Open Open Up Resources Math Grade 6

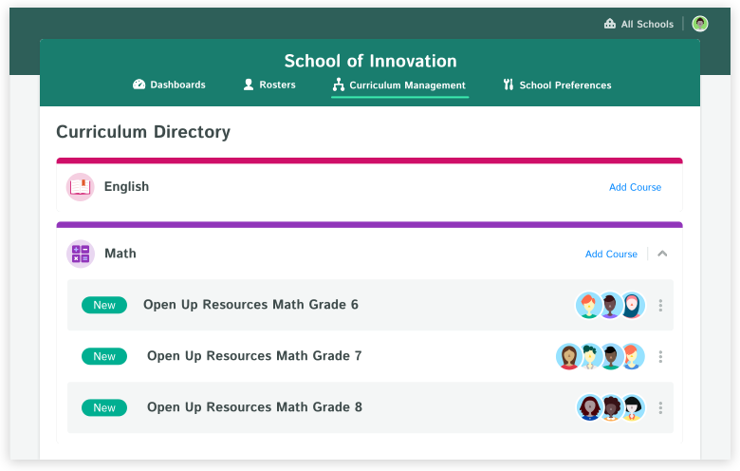pyautogui.click(x=250, y=305)
